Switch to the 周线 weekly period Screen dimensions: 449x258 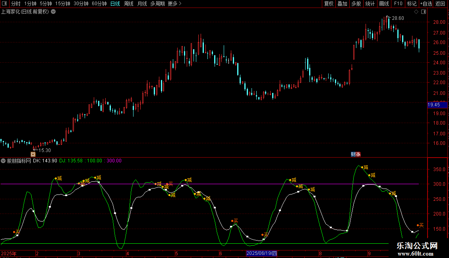129,4
